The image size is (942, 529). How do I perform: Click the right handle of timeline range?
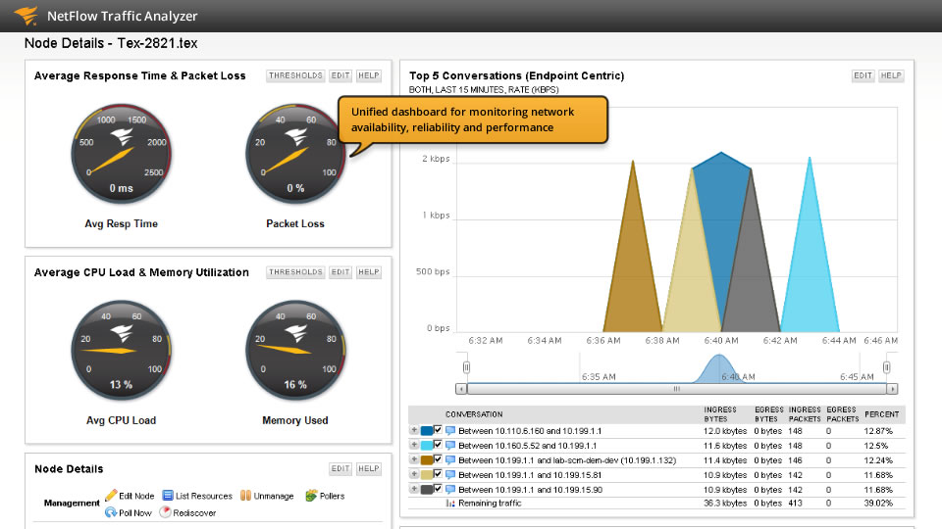tap(886, 367)
